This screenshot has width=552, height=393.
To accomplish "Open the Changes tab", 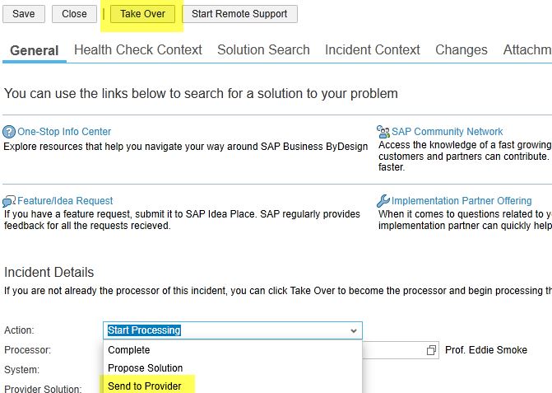I will click(462, 49).
